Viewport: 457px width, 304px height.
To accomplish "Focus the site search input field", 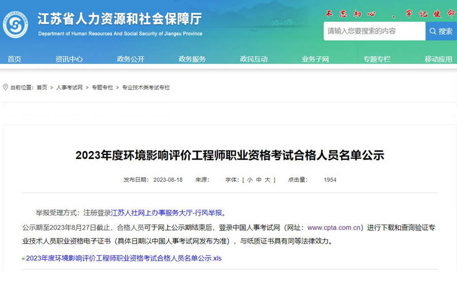I will 374,31.
